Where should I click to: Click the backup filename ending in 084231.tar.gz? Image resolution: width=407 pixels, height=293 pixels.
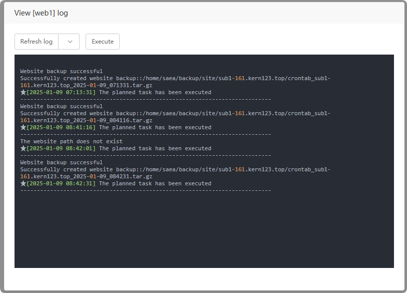86,176
